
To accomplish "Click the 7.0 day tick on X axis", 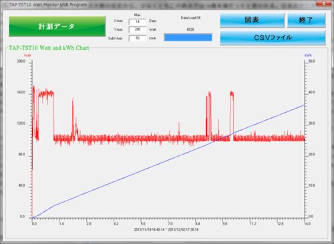I will point(170,223).
